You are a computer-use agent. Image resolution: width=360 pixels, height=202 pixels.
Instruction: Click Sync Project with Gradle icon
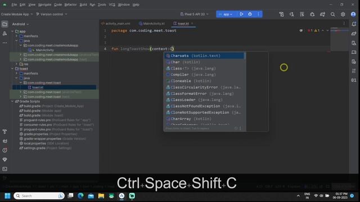click(322, 15)
